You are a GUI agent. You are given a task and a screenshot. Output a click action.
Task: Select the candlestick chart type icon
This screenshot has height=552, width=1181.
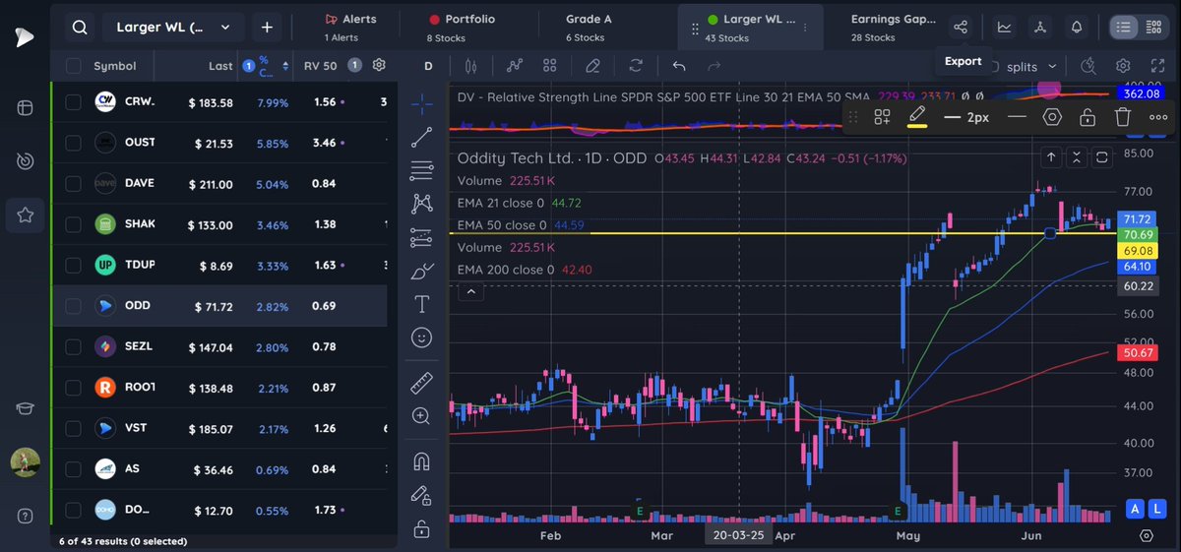470,67
